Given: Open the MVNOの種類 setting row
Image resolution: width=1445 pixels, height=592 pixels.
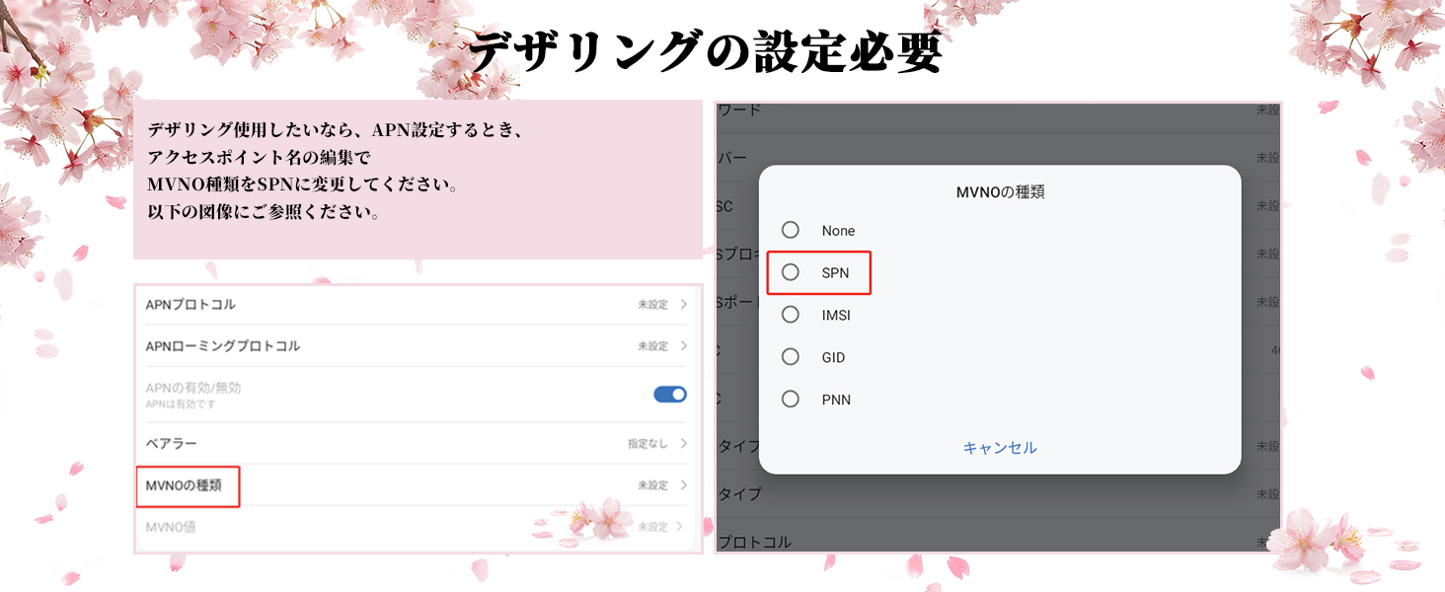Looking at the screenshot, I should coord(417,485).
